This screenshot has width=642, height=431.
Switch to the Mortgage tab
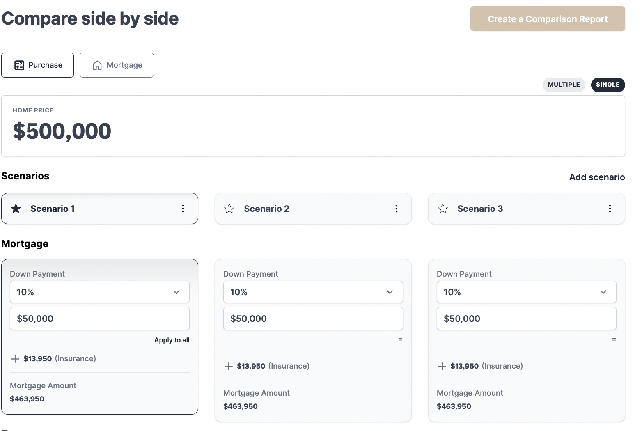(117, 65)
